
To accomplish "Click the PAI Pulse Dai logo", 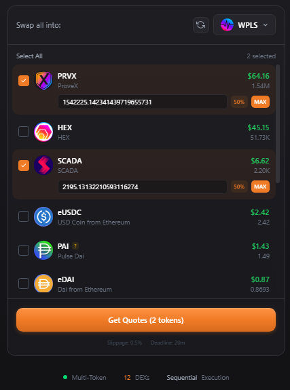I will point(43,250).
